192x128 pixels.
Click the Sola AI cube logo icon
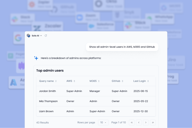(x=28, y=35)
